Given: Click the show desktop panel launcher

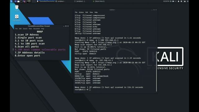Looking at the screenshot, I should tap(16, 1).
